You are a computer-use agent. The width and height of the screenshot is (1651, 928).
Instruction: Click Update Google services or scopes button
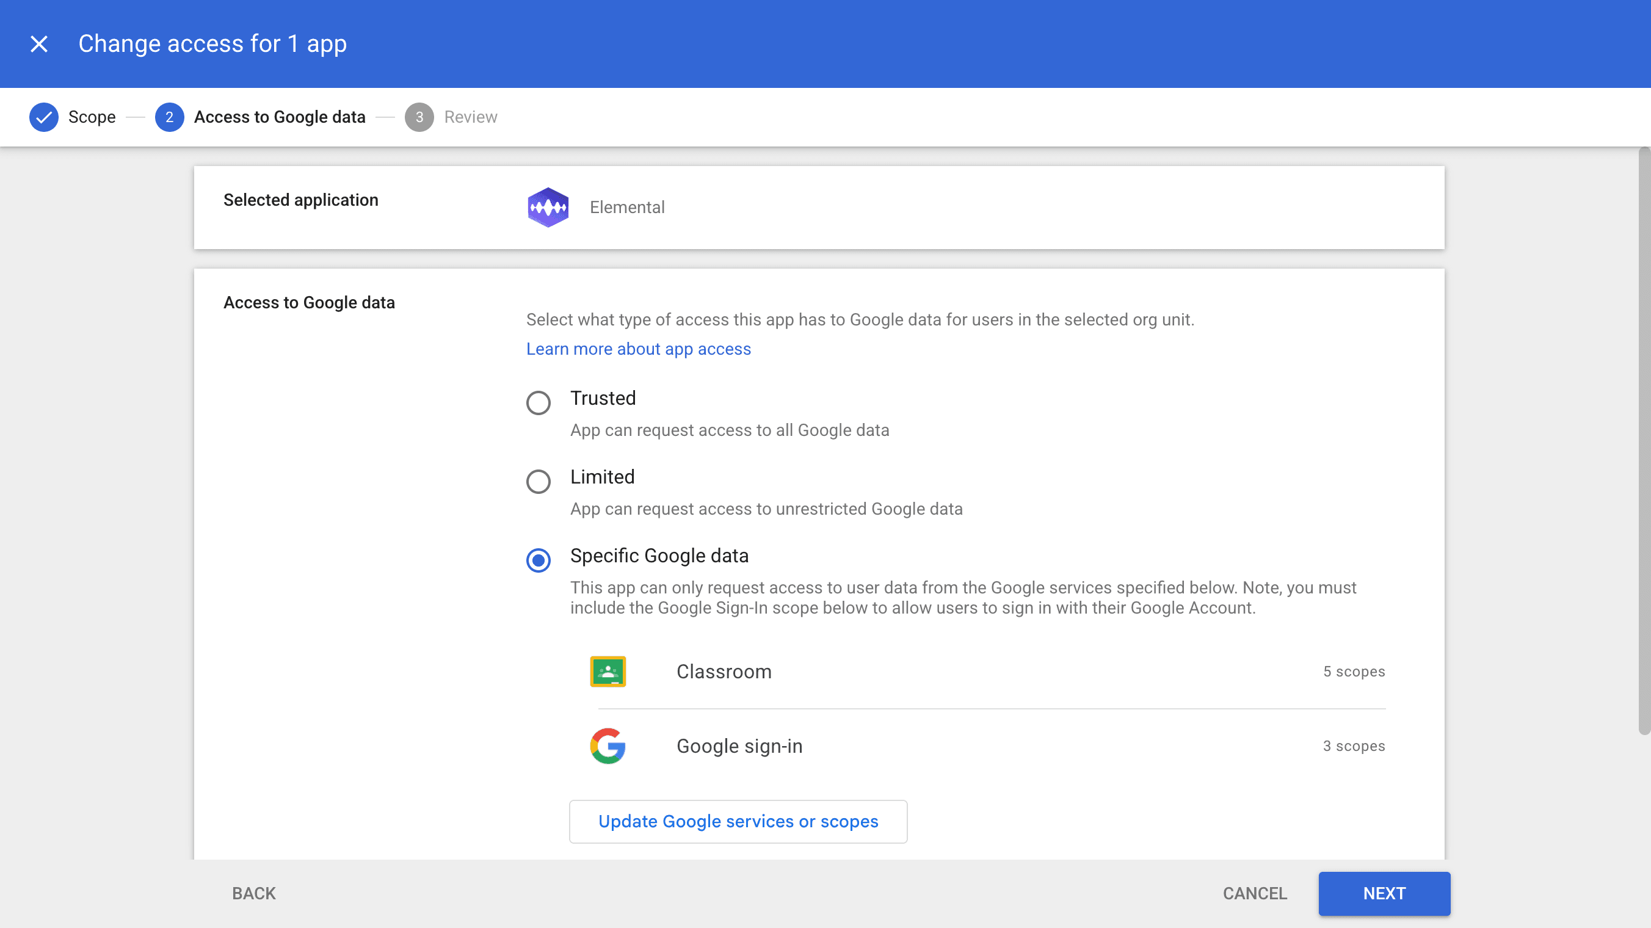738,822
